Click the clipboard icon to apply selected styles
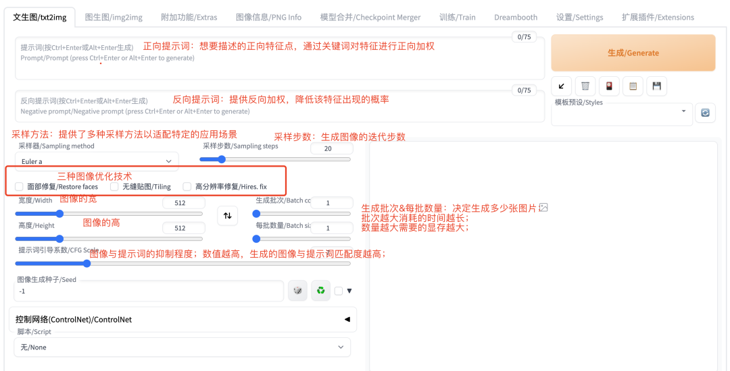 coord(633,86)
